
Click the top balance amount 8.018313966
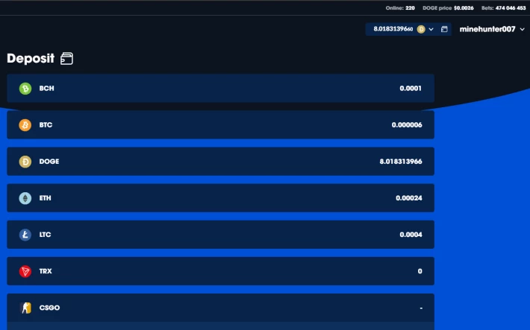[x=393, y=29]
